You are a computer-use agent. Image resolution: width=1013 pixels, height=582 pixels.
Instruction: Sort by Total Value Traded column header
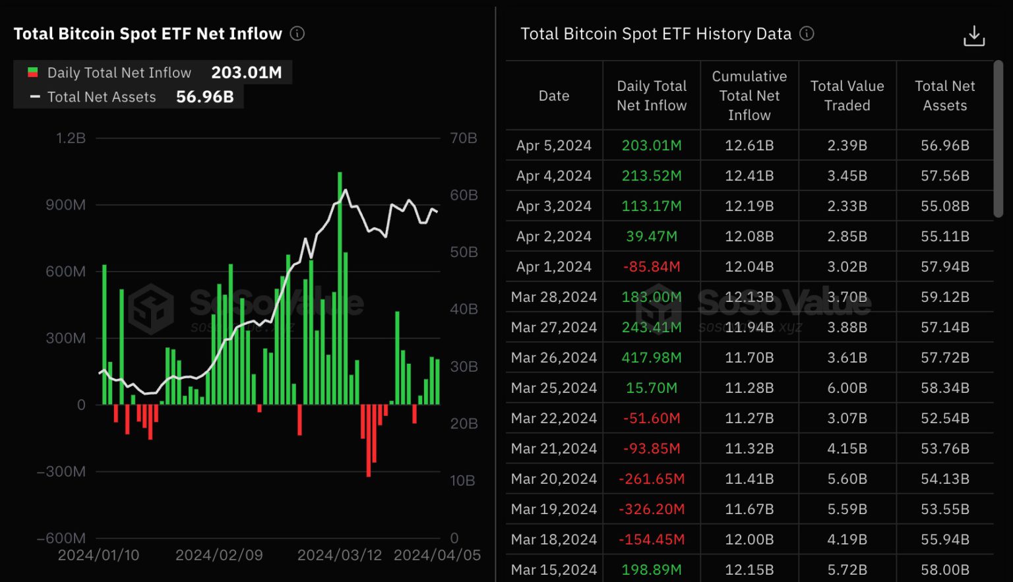(x=847, y=96)
